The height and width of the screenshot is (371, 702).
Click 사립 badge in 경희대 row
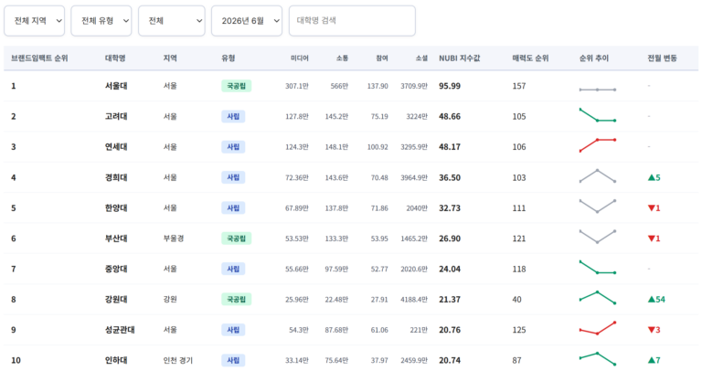233,177
